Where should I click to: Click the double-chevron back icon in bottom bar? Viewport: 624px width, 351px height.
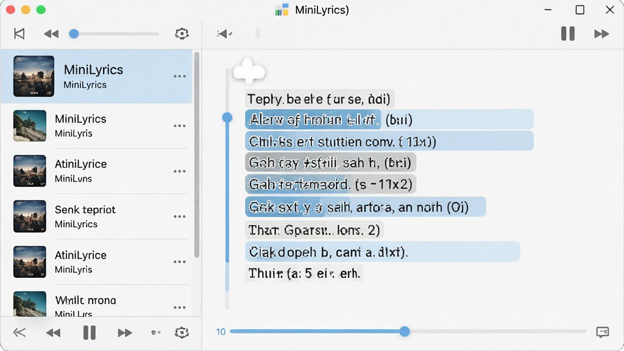[x=19, y=332]
